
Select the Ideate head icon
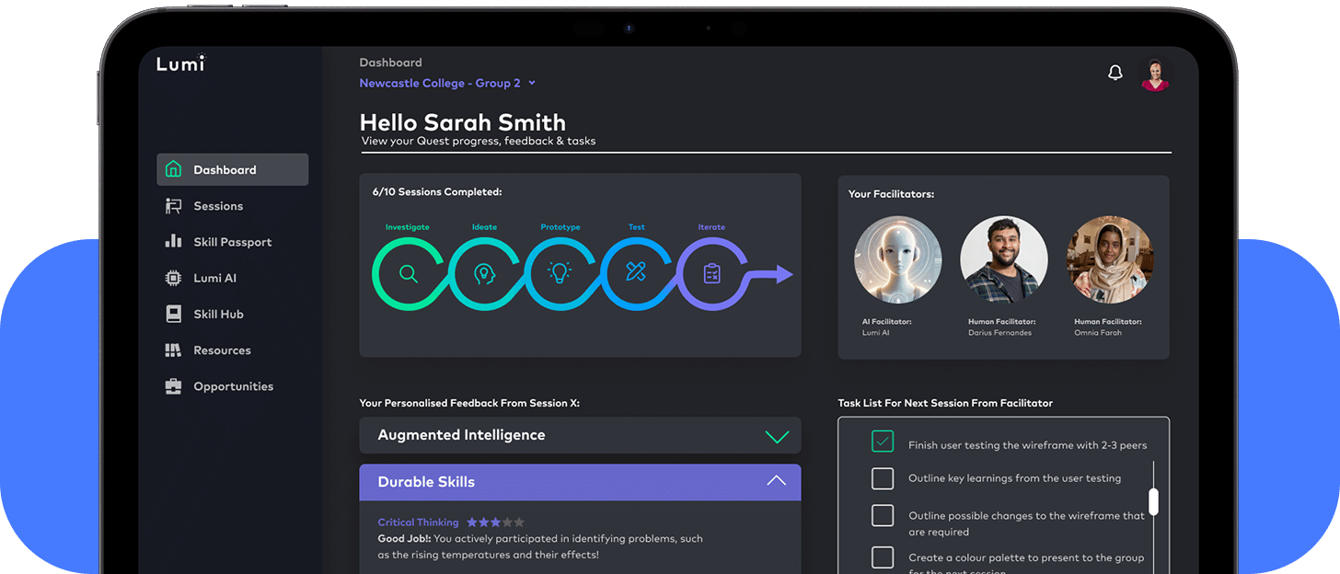[484, 273]
